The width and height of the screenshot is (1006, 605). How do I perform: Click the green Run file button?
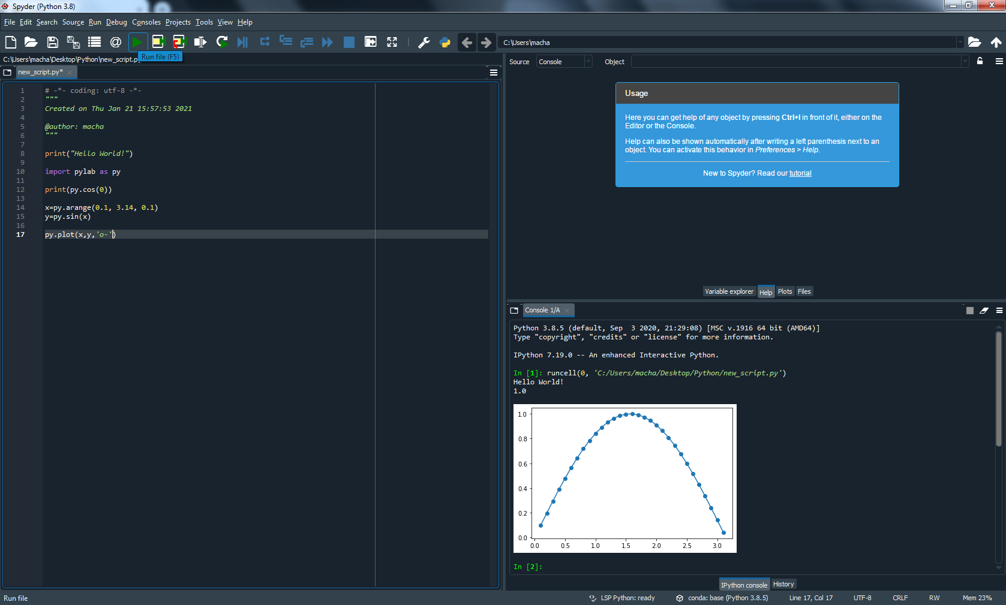tap(137, 42)
